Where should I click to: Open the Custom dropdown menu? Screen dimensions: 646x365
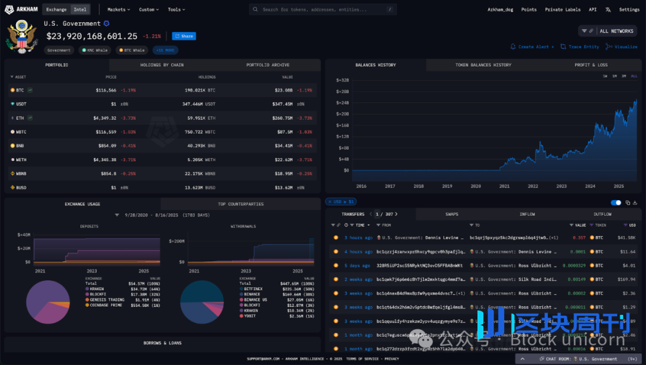point(149,10)
